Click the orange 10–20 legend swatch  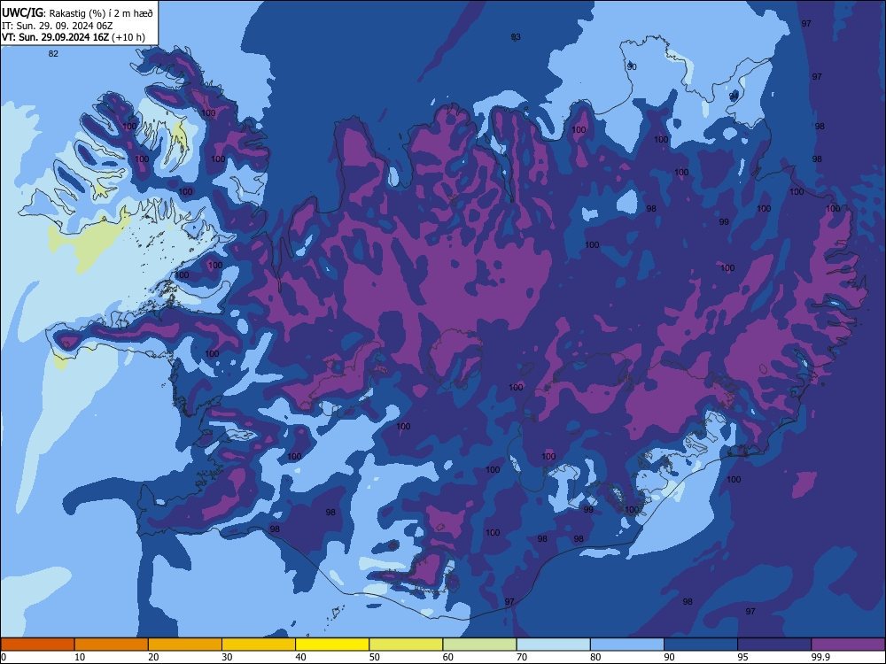[112, 645]
